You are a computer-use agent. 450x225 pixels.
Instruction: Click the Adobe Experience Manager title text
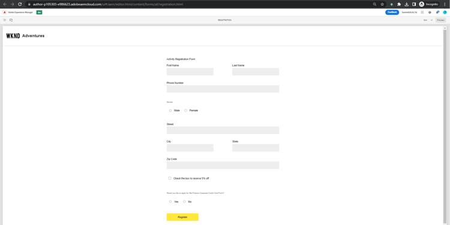pyautogui.click(x=20, y=13)
